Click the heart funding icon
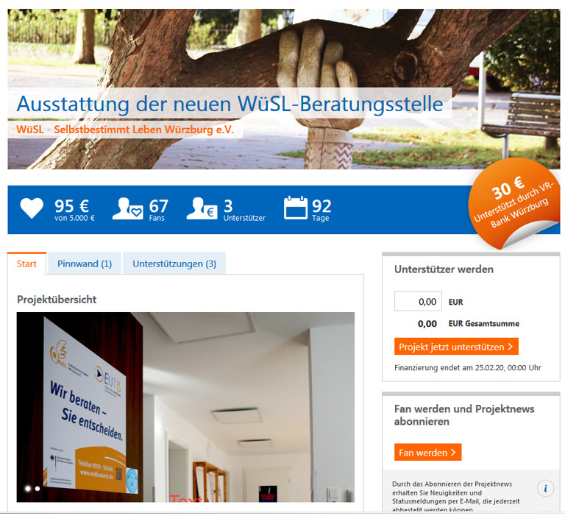The width and height of the screenshot is (565, 516). (x=32, y=209)
